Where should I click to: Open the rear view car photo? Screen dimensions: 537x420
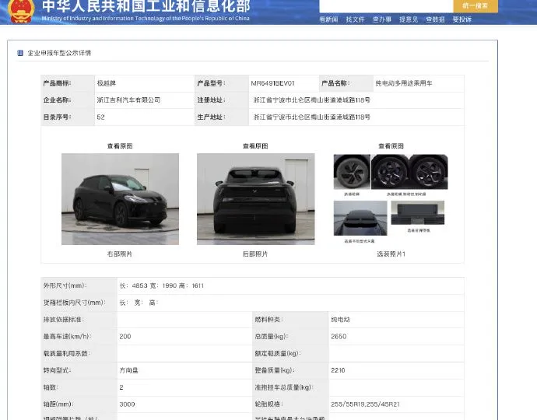point(255,198)
